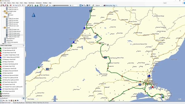Switch to 3D globe view icon

coord(83,5)
